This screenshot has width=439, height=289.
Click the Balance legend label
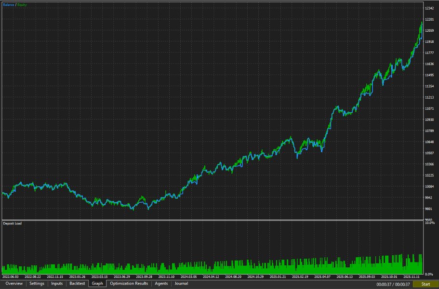(8, 5)
